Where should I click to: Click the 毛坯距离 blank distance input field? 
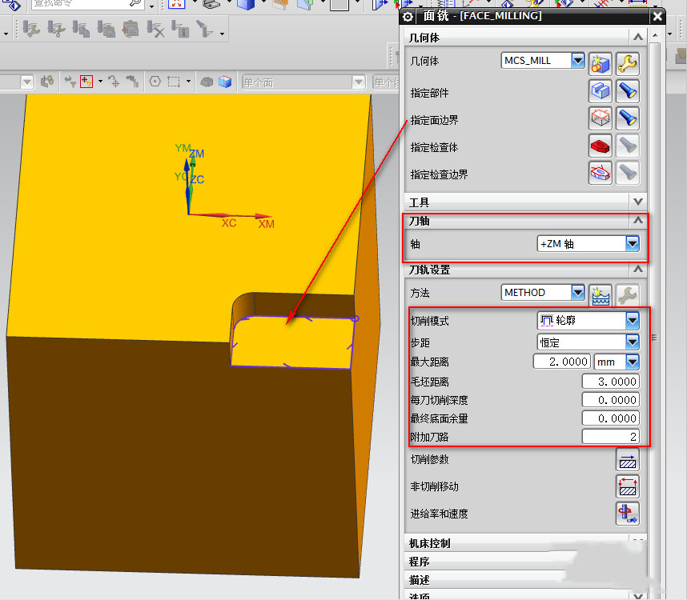tap(610, 382)
